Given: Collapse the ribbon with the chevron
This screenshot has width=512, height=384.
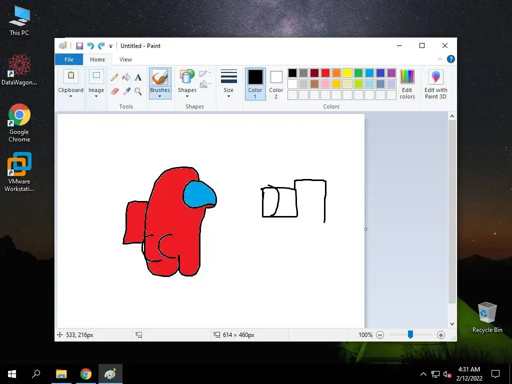Looking at the screenshot, I should point(440,59).
